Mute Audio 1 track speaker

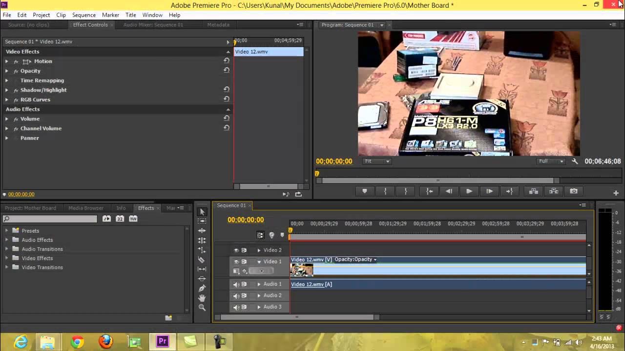click(236, 284)
